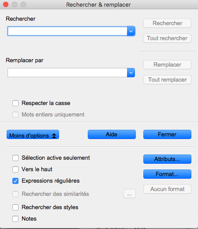Viewport: 198px width, 229px height.
Task: Click the Attributs... button
Action: 167,159
